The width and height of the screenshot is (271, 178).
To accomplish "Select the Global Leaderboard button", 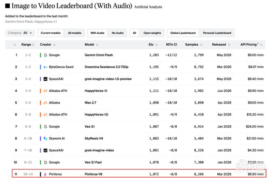I will 183,33.
